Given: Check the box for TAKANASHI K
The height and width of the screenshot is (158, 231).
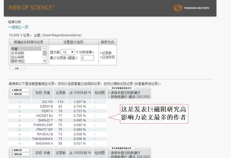Looking at the screenshot, I should tap(19, 139).
